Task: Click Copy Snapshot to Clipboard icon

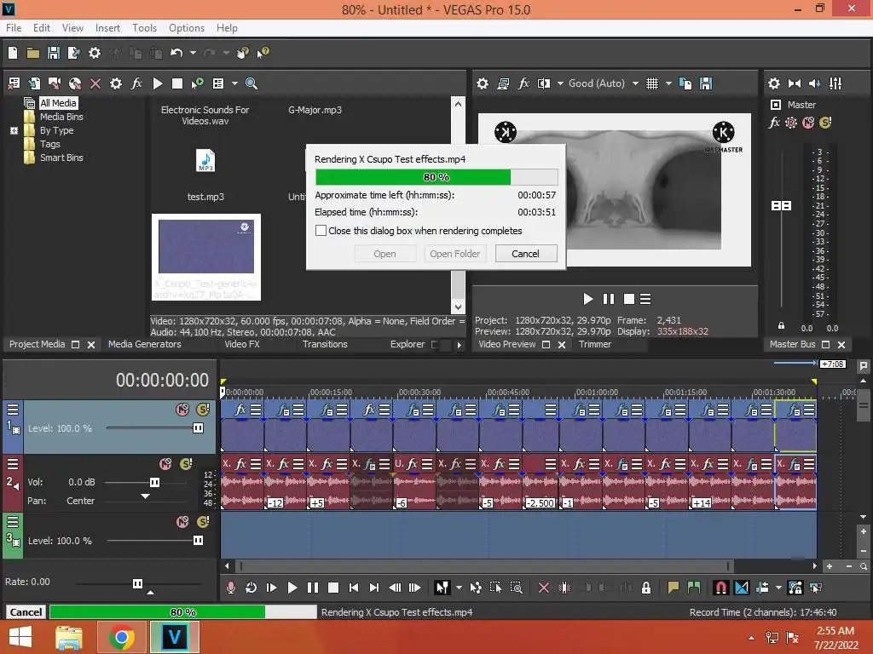Action: coord(685,83)
